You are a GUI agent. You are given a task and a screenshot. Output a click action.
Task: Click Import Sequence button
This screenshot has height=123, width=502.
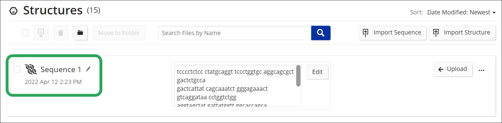(x=392, y=33)
